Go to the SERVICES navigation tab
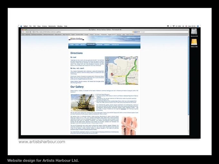 click(100, 45)
